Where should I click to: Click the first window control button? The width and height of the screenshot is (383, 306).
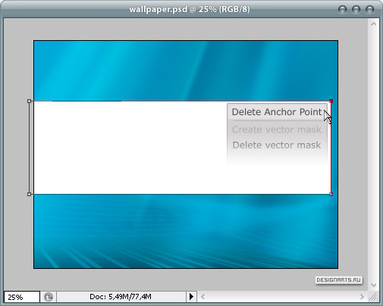coord(343,10)
